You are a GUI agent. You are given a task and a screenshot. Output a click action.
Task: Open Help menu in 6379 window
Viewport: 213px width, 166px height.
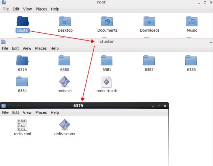[x=55, y=112]
